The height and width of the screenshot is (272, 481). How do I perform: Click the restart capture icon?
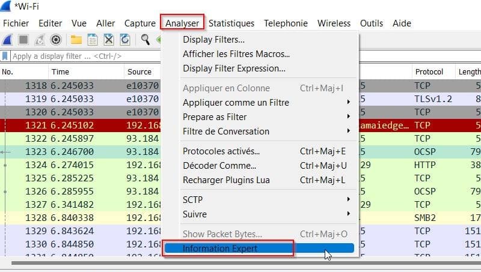(40, 40)
